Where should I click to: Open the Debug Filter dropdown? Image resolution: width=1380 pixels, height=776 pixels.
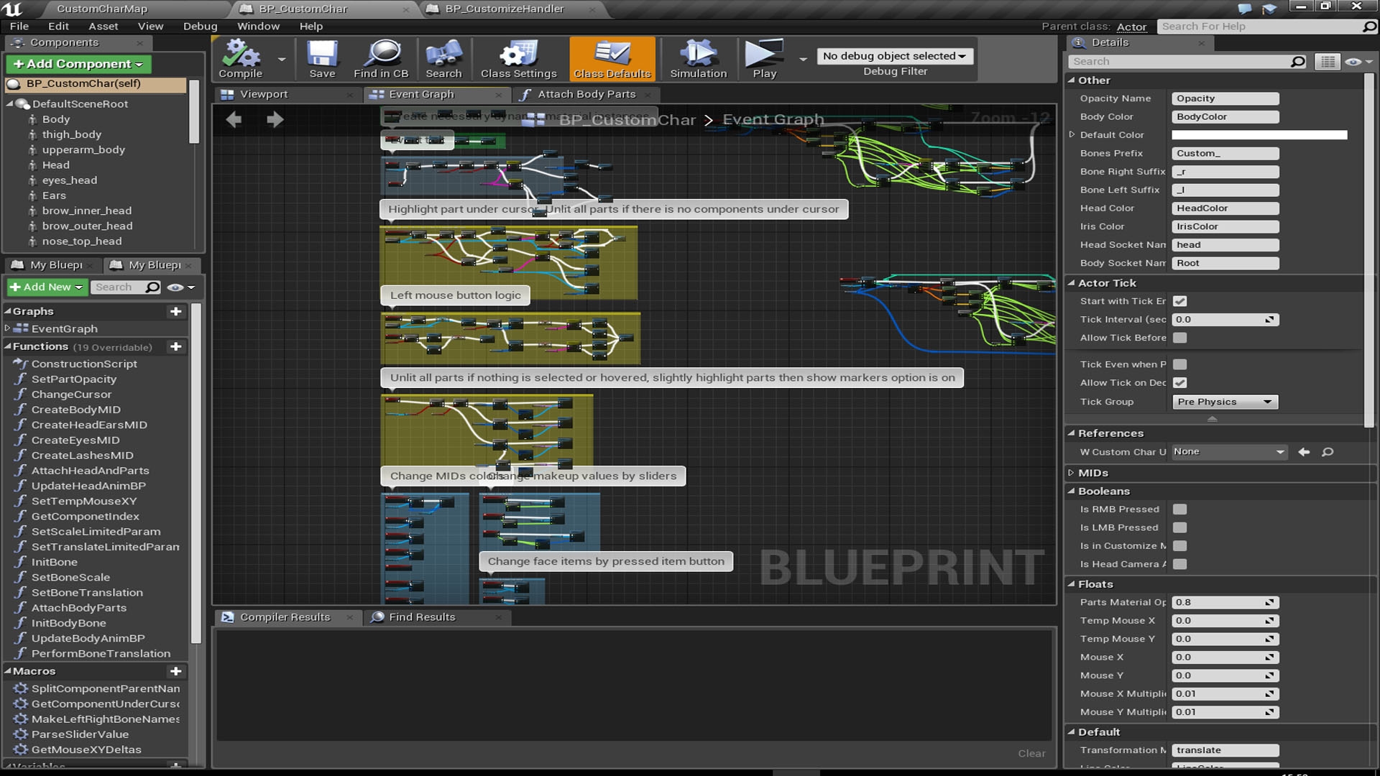(894, 56)
